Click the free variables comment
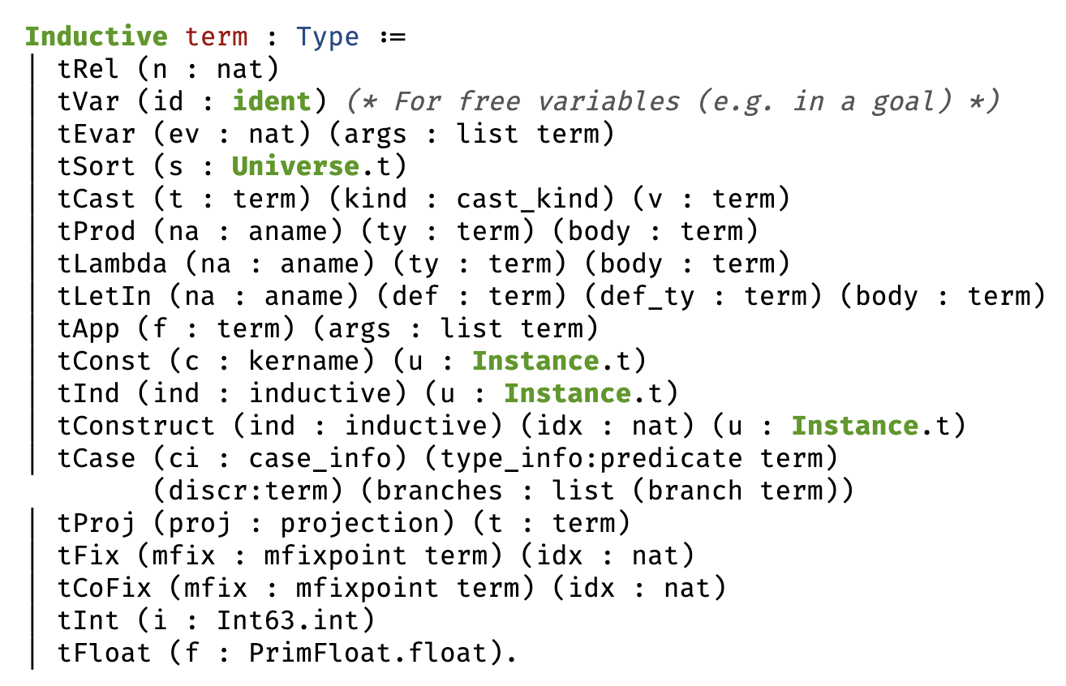This screenshot has width=1066, height=686. pos(673,102)
